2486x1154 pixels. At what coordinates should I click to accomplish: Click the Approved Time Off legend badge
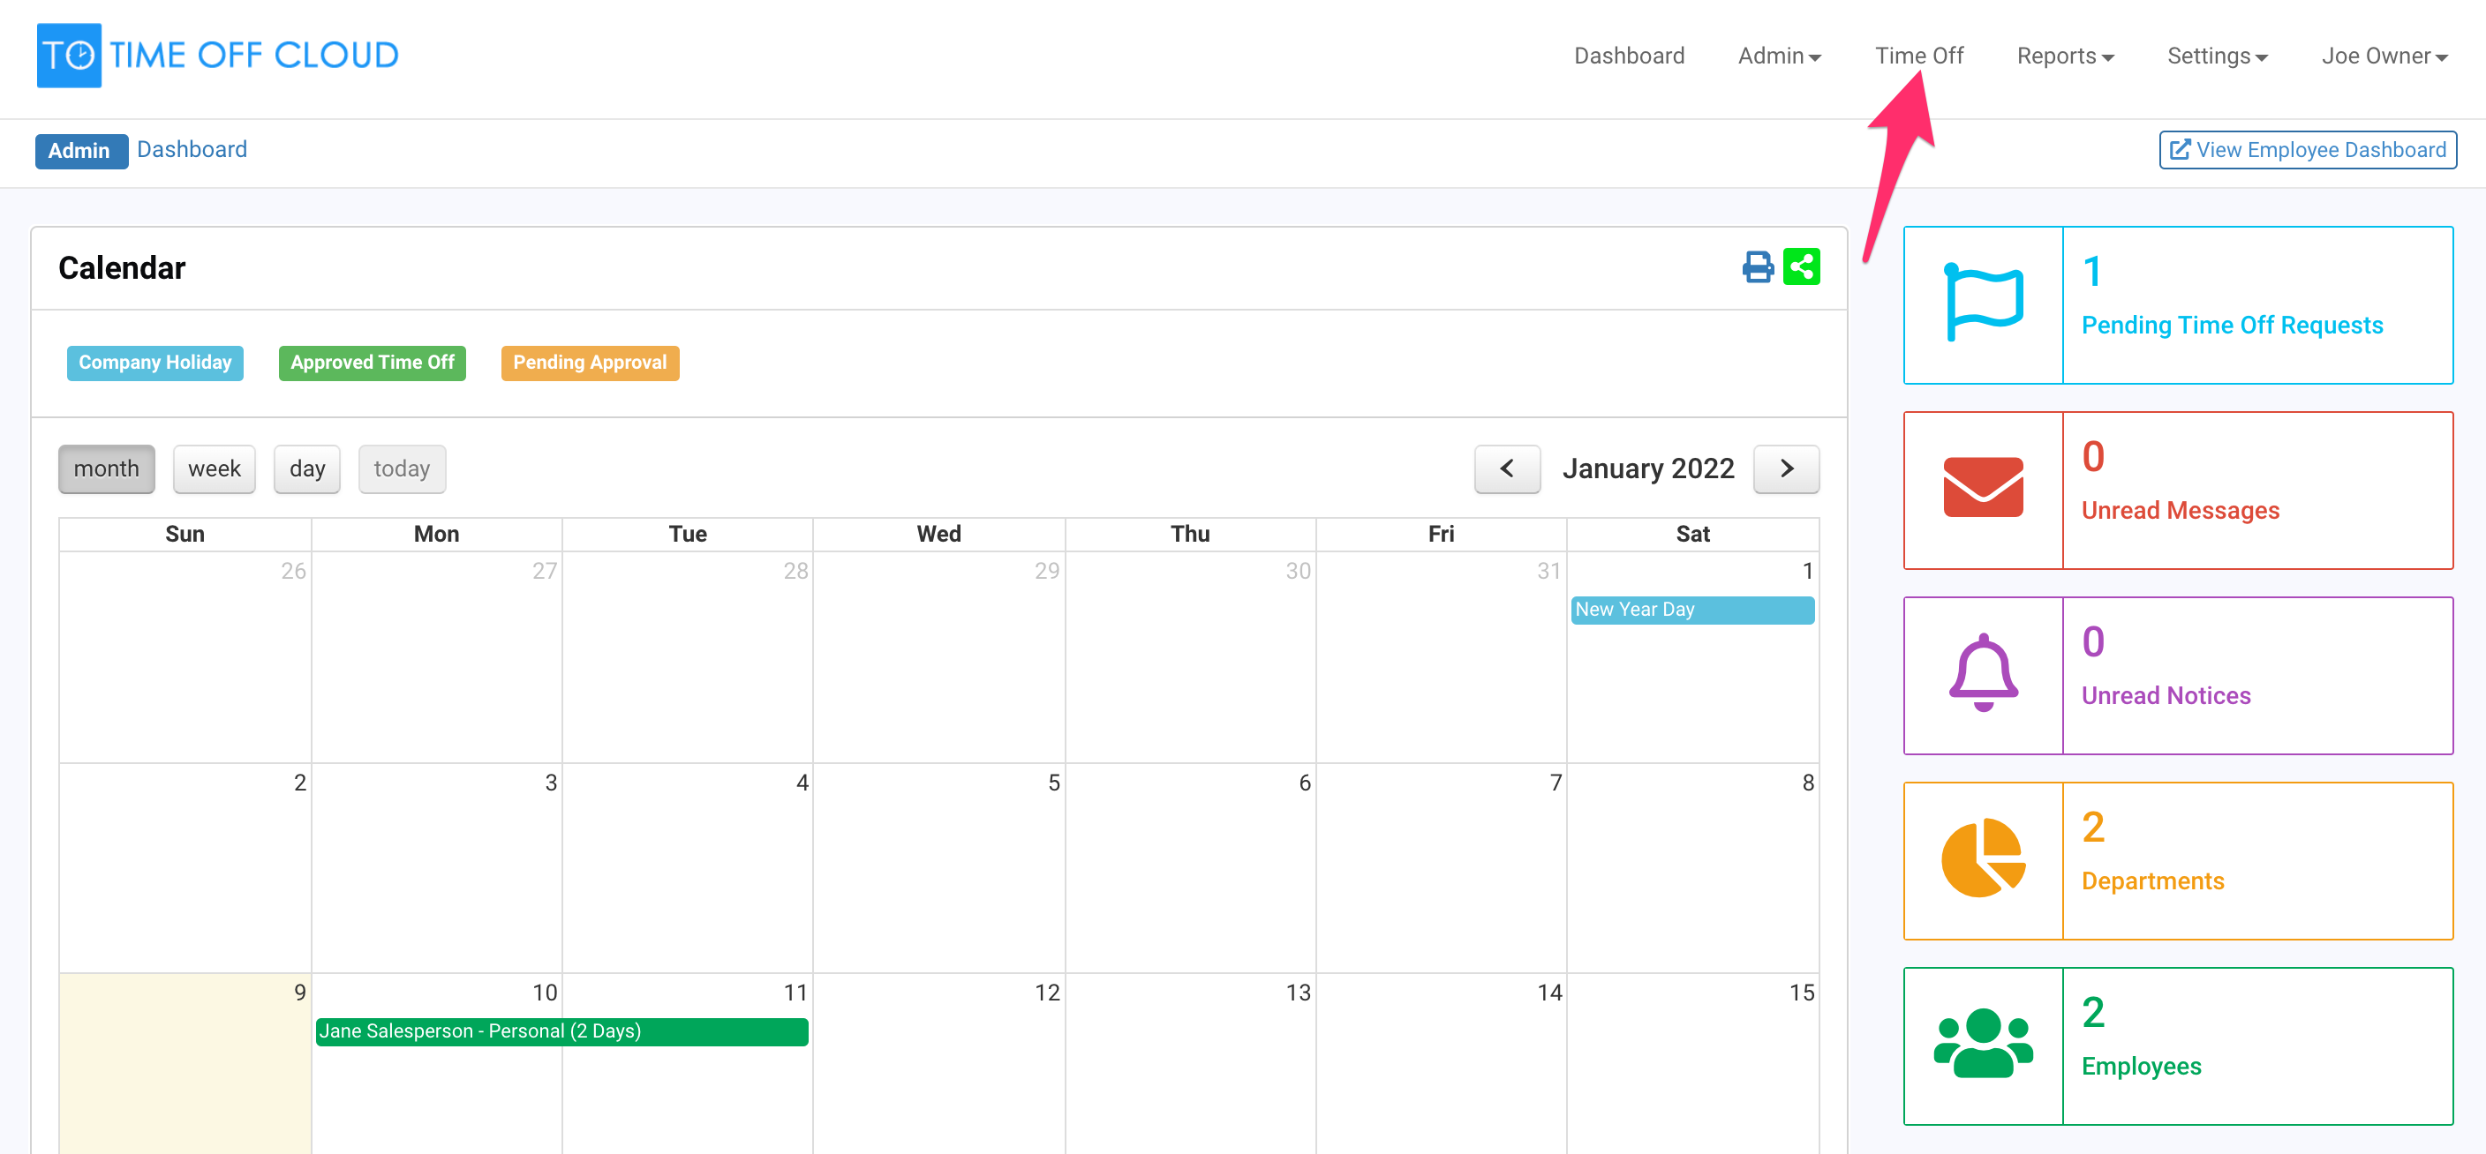click(372, 363)
